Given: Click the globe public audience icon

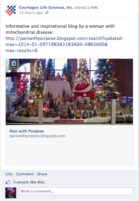Looking at the screenshot, I should coord(47,12).
